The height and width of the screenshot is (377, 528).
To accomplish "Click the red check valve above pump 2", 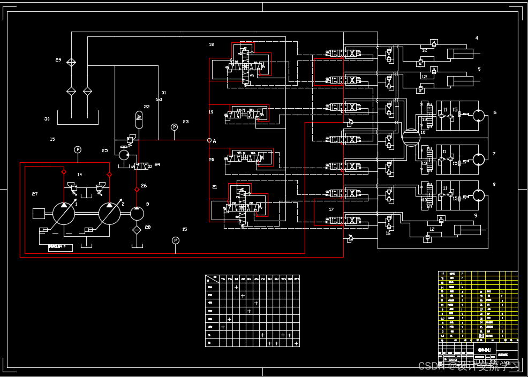I will tap(109, 175).
